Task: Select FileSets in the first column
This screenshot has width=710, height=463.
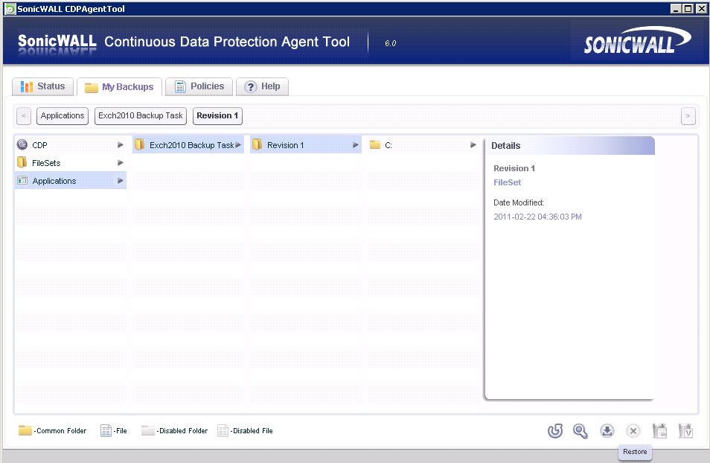Action: pos(71,162)
